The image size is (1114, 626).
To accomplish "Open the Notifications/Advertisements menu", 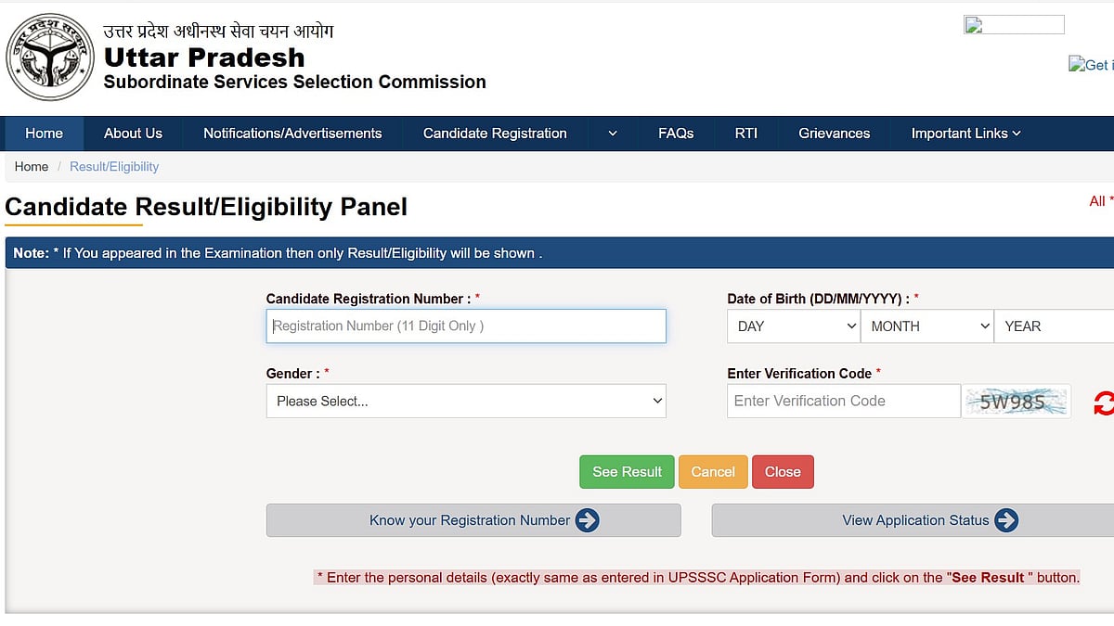I will point(291,133).
